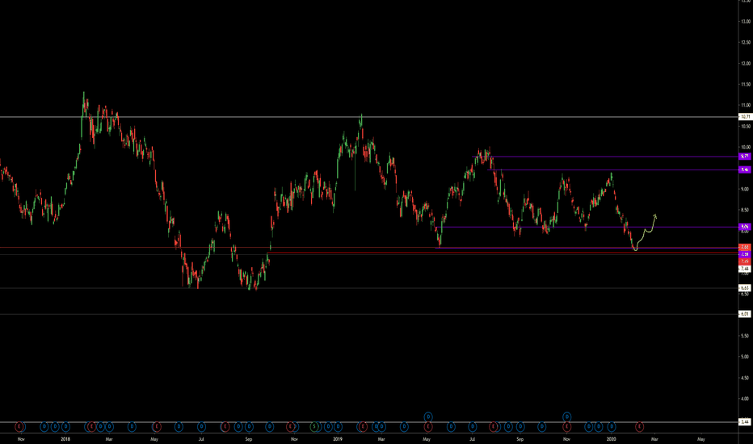753x444 pixels.
Task: Click the earnings E marker at Nov 2017
Action: [19, 426]
